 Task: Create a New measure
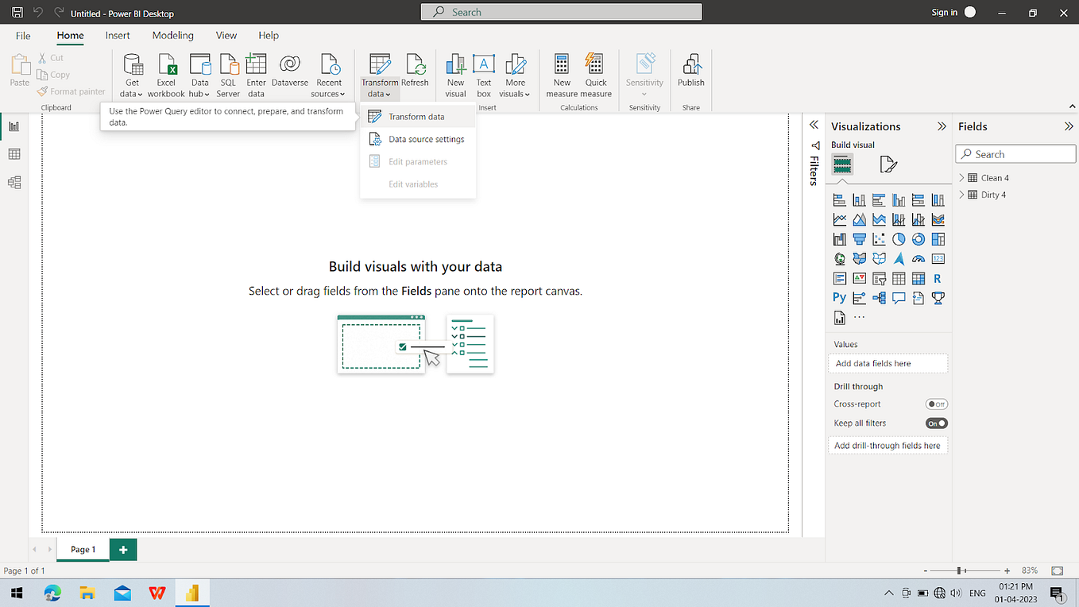tap(562, 76)
